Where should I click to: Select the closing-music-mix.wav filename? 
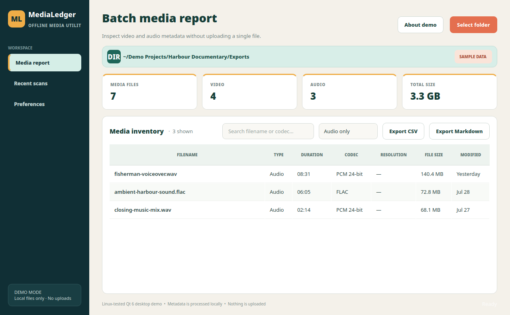tap(143, 210)
